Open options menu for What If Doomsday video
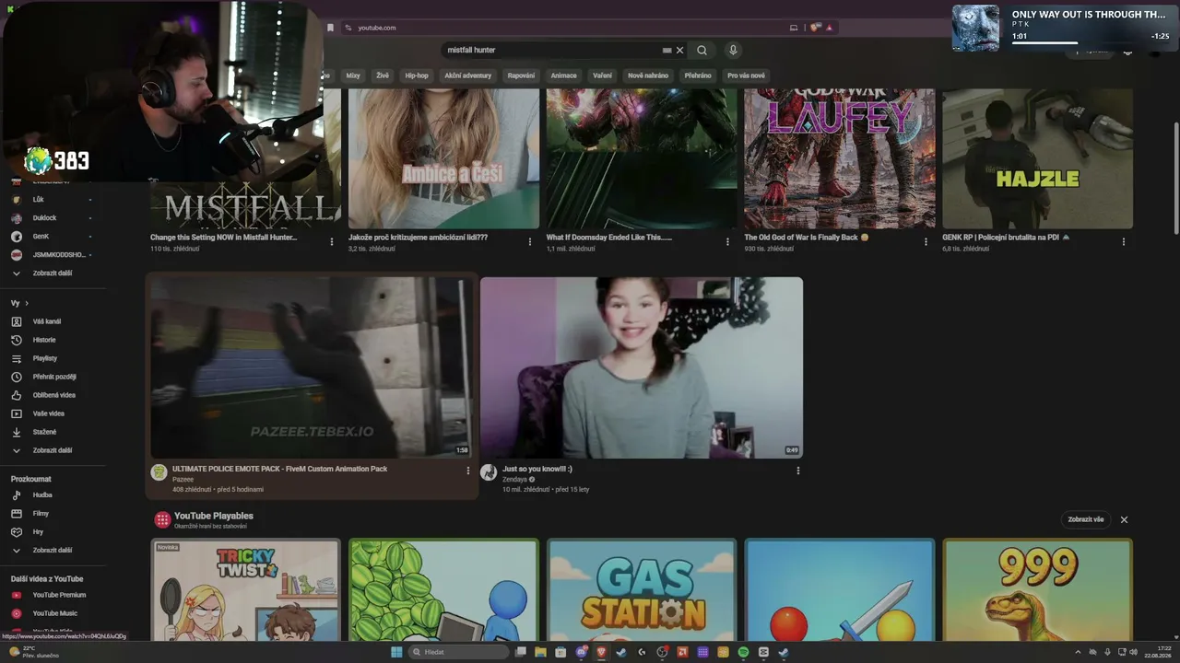The width and height of the screenshot is (1180, 663). [728, 241]
